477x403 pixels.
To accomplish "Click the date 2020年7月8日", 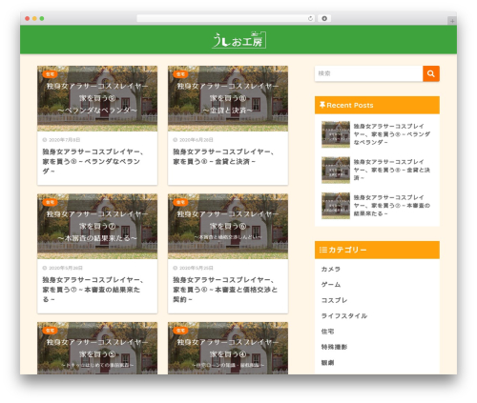I will [x=64, y=140].
